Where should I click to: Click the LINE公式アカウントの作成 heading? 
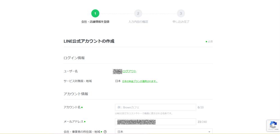click(x=89, y=41)
